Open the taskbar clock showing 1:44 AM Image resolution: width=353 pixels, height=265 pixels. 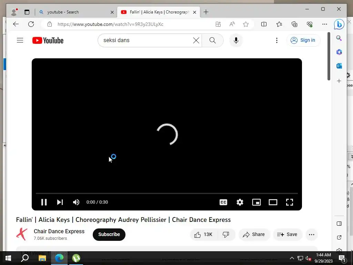(x=323, y=258)
